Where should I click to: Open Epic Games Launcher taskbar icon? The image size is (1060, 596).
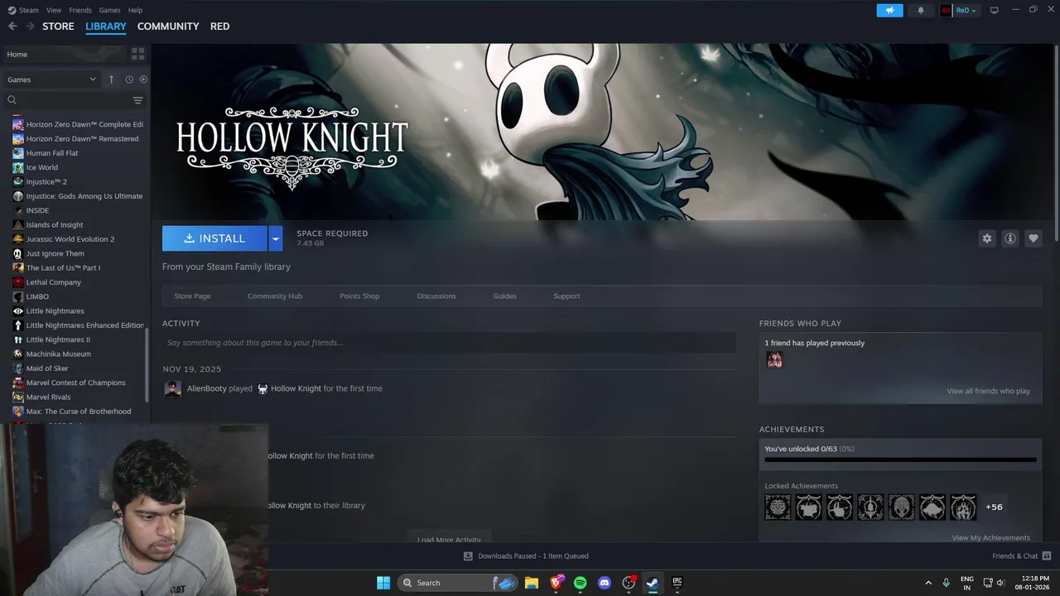[677, 583]
